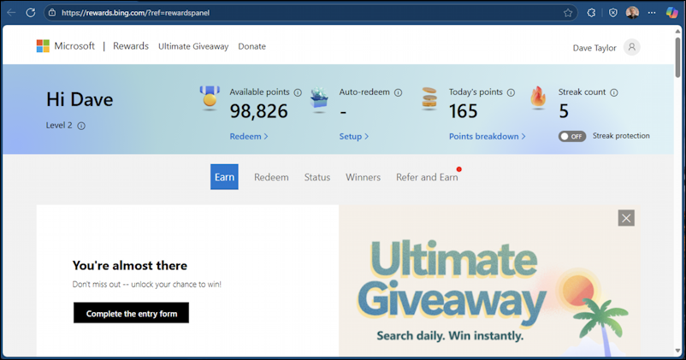
Task: Click the info icon next to Streak count
Action: [x=614, y=92]
